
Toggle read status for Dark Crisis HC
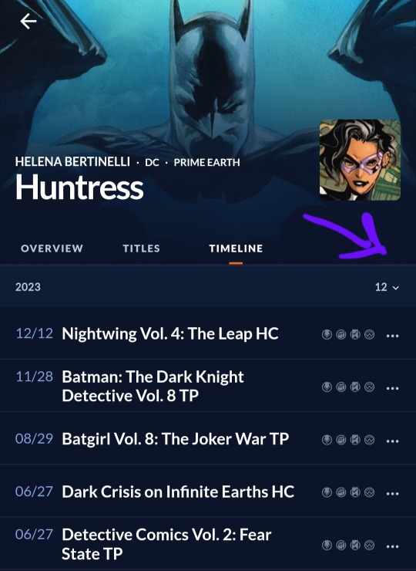(355, 492)
